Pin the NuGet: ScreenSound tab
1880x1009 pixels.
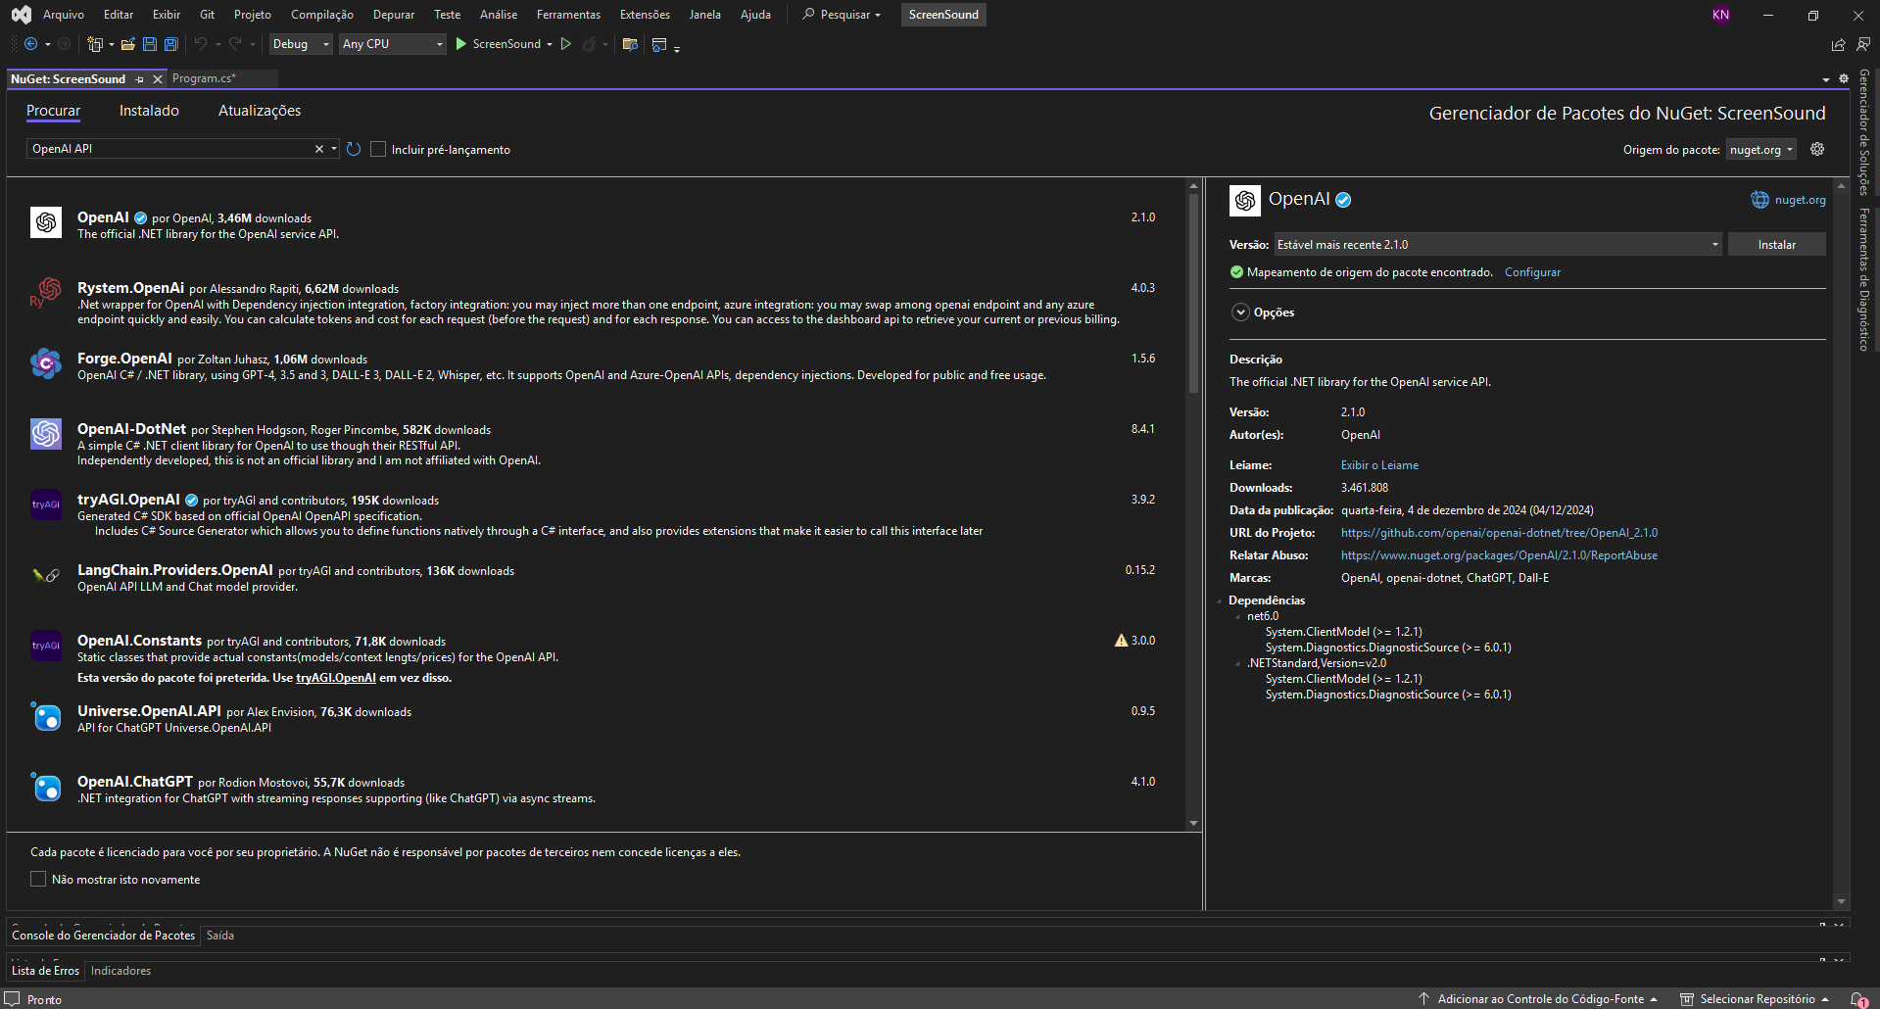140,79
